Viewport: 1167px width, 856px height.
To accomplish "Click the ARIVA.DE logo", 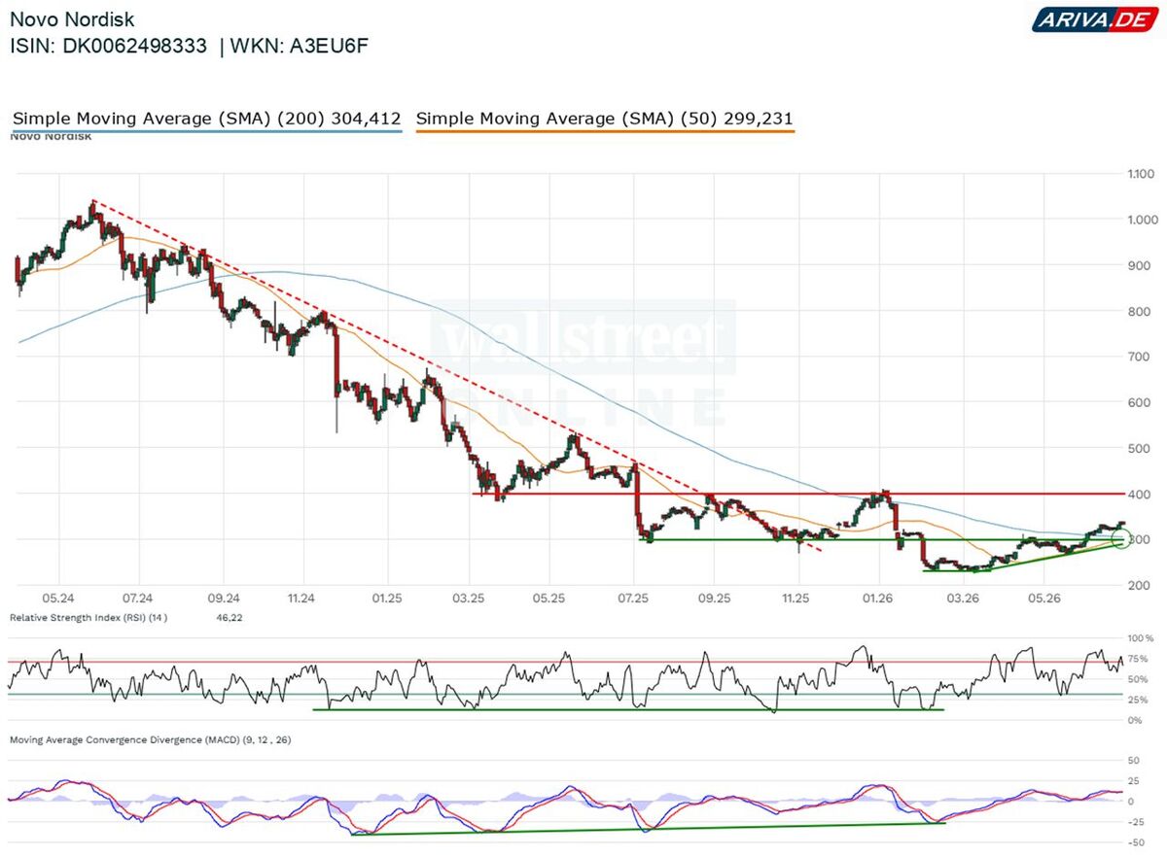I will 1096,19.
